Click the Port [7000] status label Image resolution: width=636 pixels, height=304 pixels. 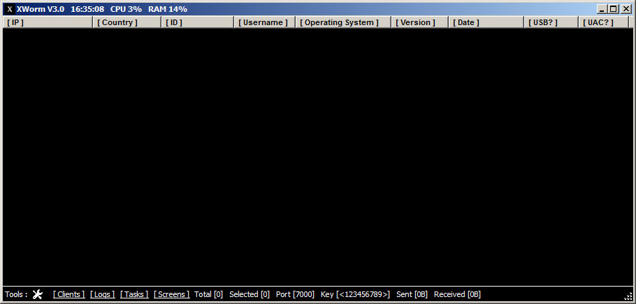[x=295, y=294]
